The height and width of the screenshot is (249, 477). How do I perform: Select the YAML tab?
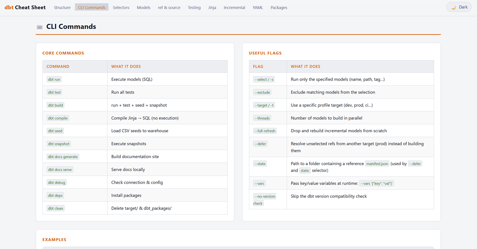(258, 8)
